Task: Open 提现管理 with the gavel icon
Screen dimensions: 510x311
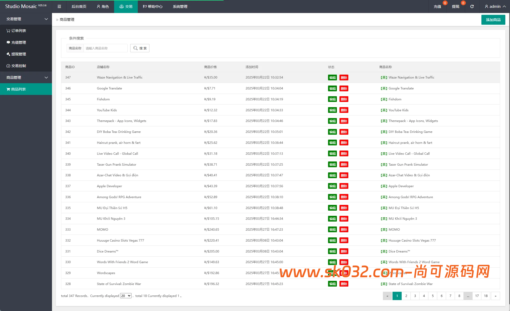Action: click(x=18, y=54)
